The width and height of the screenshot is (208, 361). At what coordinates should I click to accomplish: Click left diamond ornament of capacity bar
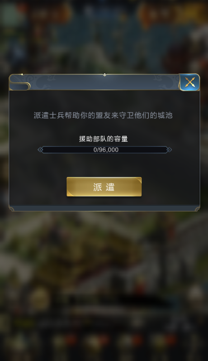coord(40,149)
